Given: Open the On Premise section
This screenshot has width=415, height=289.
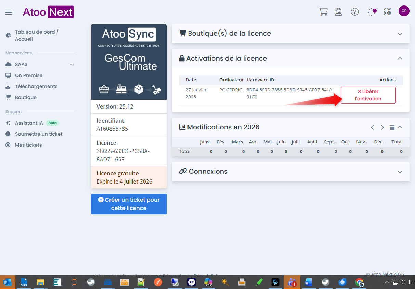Looking at the screenshot, I should tap(29, 75).
